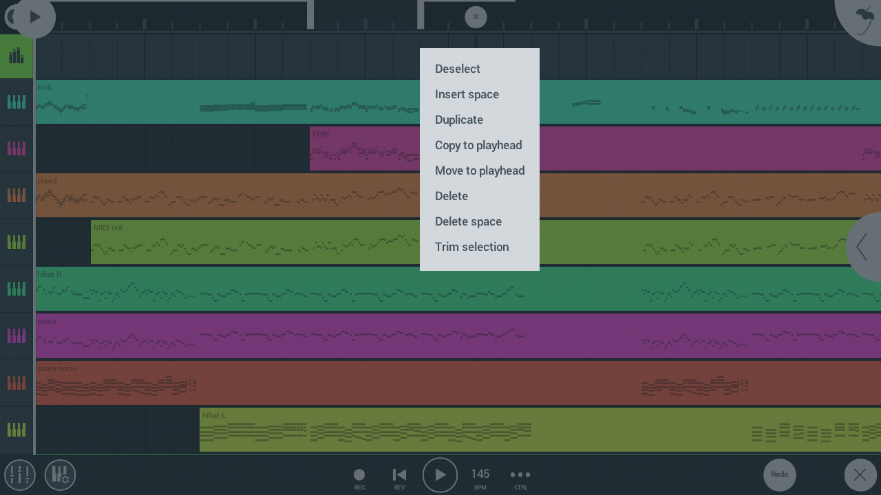Open the CTRL three-dots menu
The height and width of the screenshot is (495, 881).
(520, 477)
